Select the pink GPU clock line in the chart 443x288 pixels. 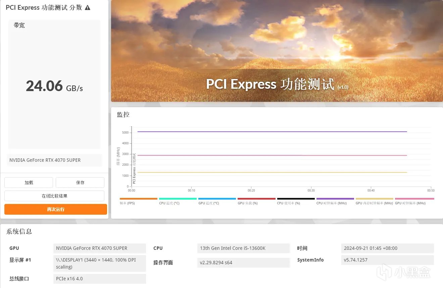272,155
